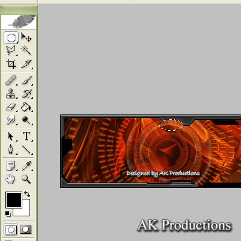The image size is (241, 241).
Task: Click inside the elliptical selection on the banner
Action: click(171, 125)
